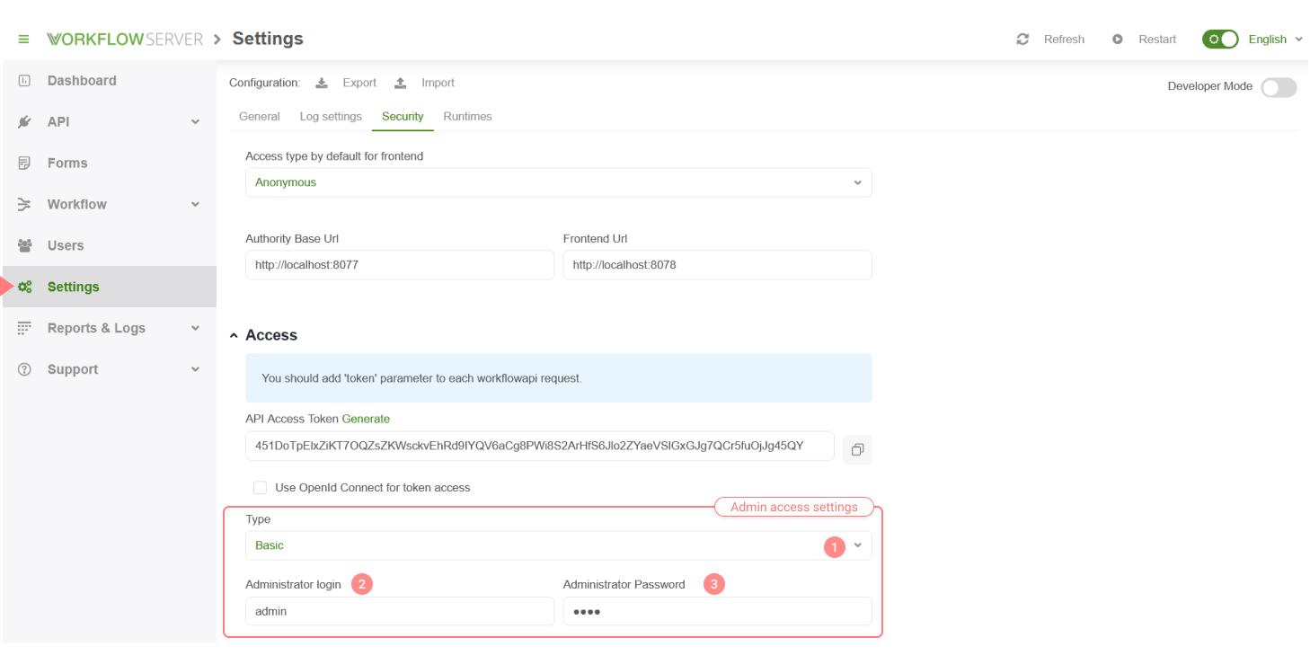Click the Restart play icon

click(x=1118, y=40)
